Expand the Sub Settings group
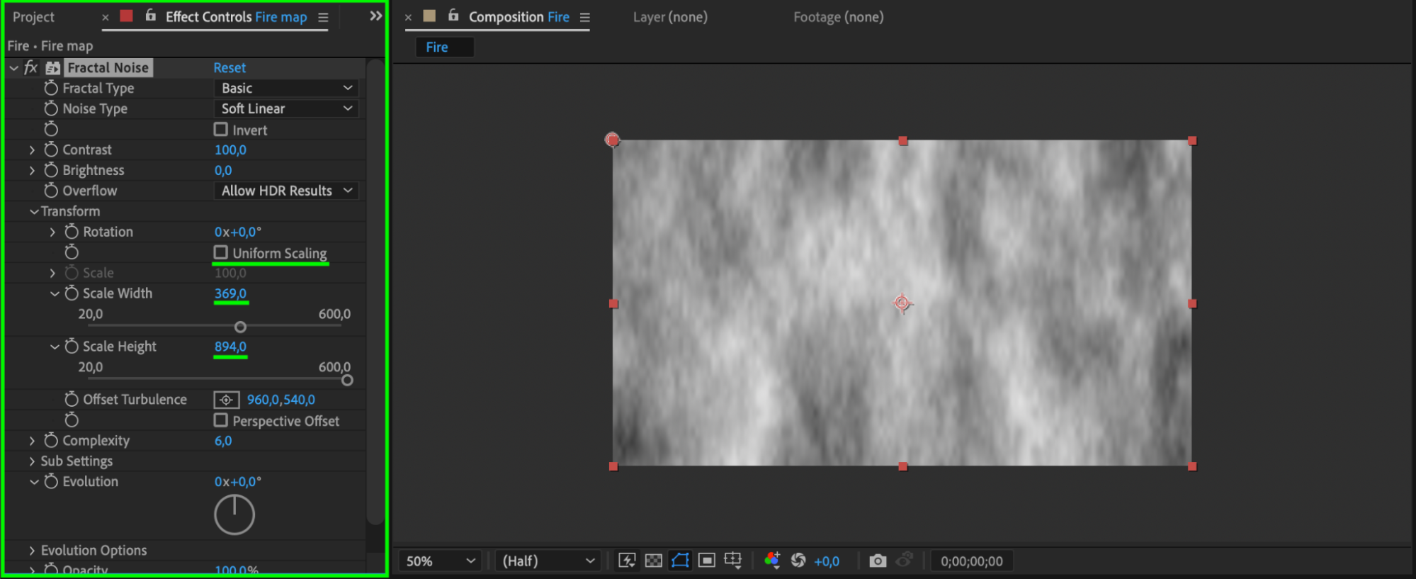This screenshot has height=579, width=1416. [32, 461]
